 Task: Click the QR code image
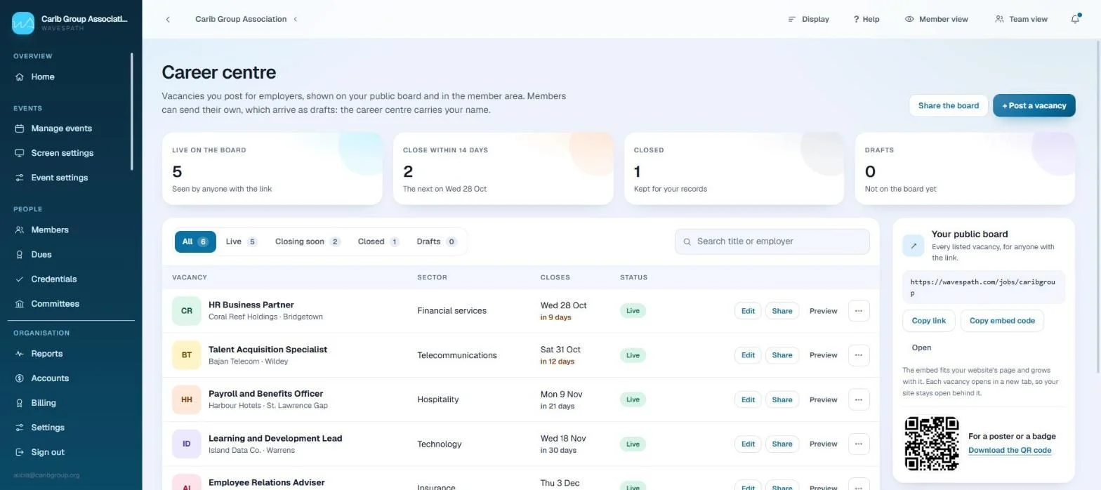(932, 444)
